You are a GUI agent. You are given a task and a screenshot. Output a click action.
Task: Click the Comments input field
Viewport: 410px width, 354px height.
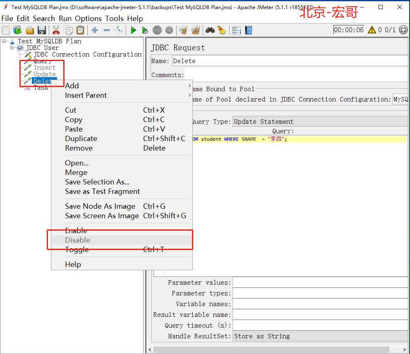[297, 75]
